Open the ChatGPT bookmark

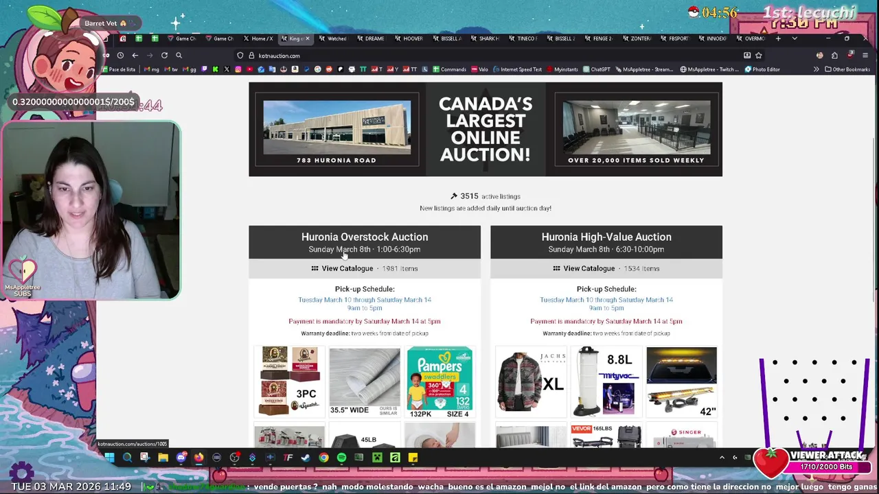point(596,69)
